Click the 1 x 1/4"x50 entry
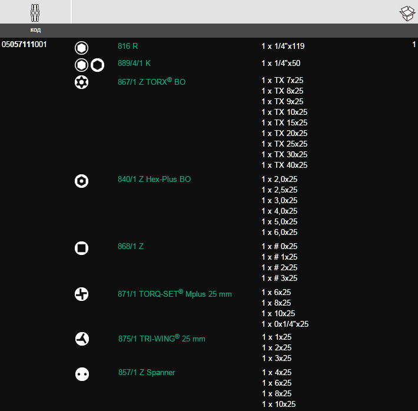Image resolution: width=418 pixels, height=411 pixels. coord(281,63)
